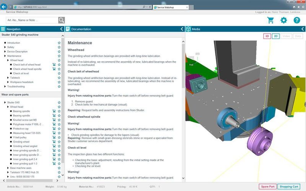Add V-belt pulley to cart

coord(54,137)
